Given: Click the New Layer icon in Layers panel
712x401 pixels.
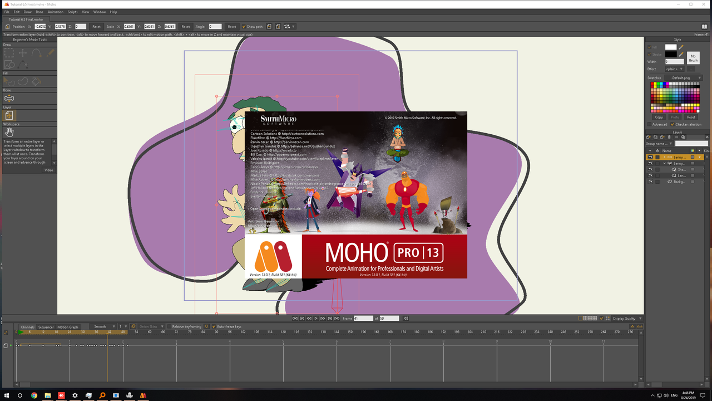Looking at the screenshot, I should pos(649,137).
